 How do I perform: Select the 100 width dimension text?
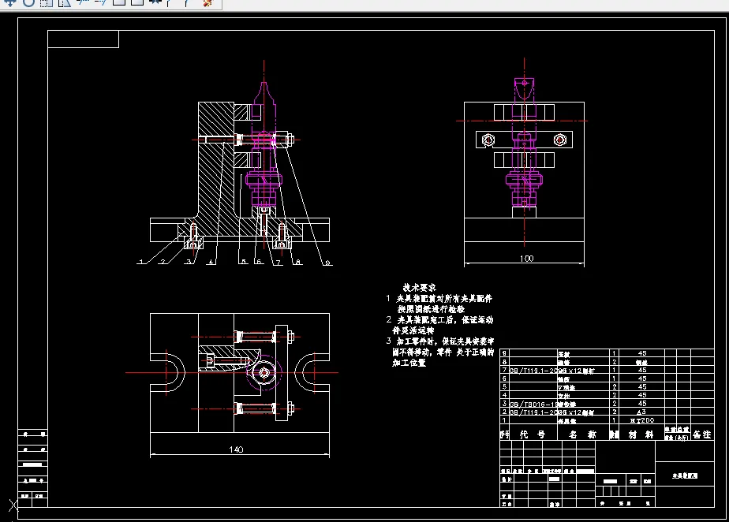pos(526,259)
